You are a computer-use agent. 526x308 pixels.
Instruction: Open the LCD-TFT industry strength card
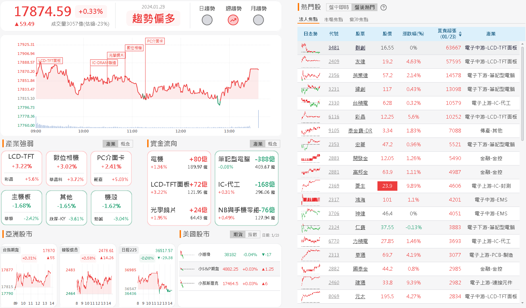[x=22, y=168]
